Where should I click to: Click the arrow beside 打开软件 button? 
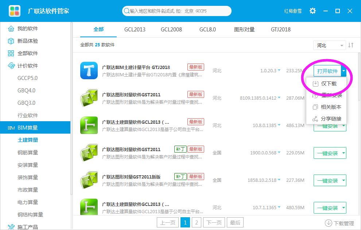click(343, 71)
